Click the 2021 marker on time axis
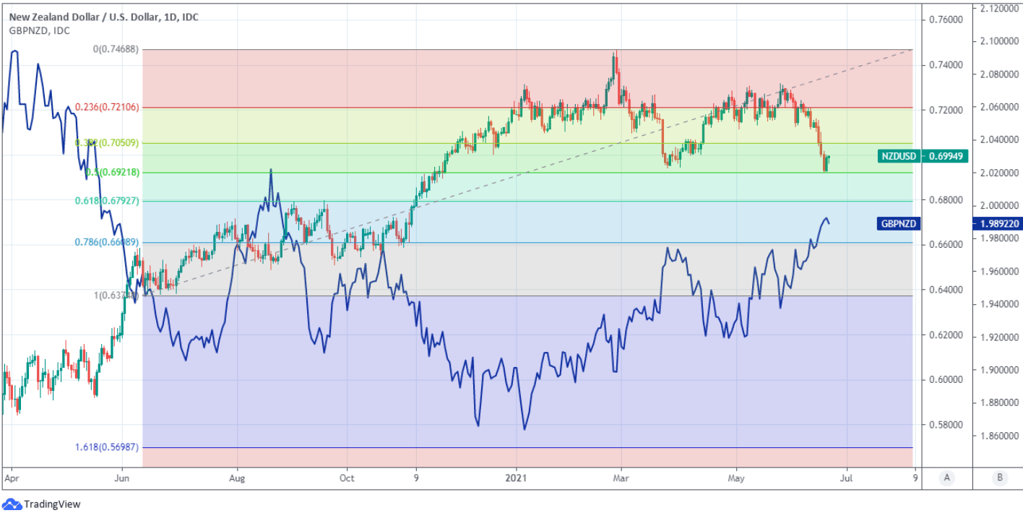This screenshot has width=1023, height=513. (x=516, y=478)
